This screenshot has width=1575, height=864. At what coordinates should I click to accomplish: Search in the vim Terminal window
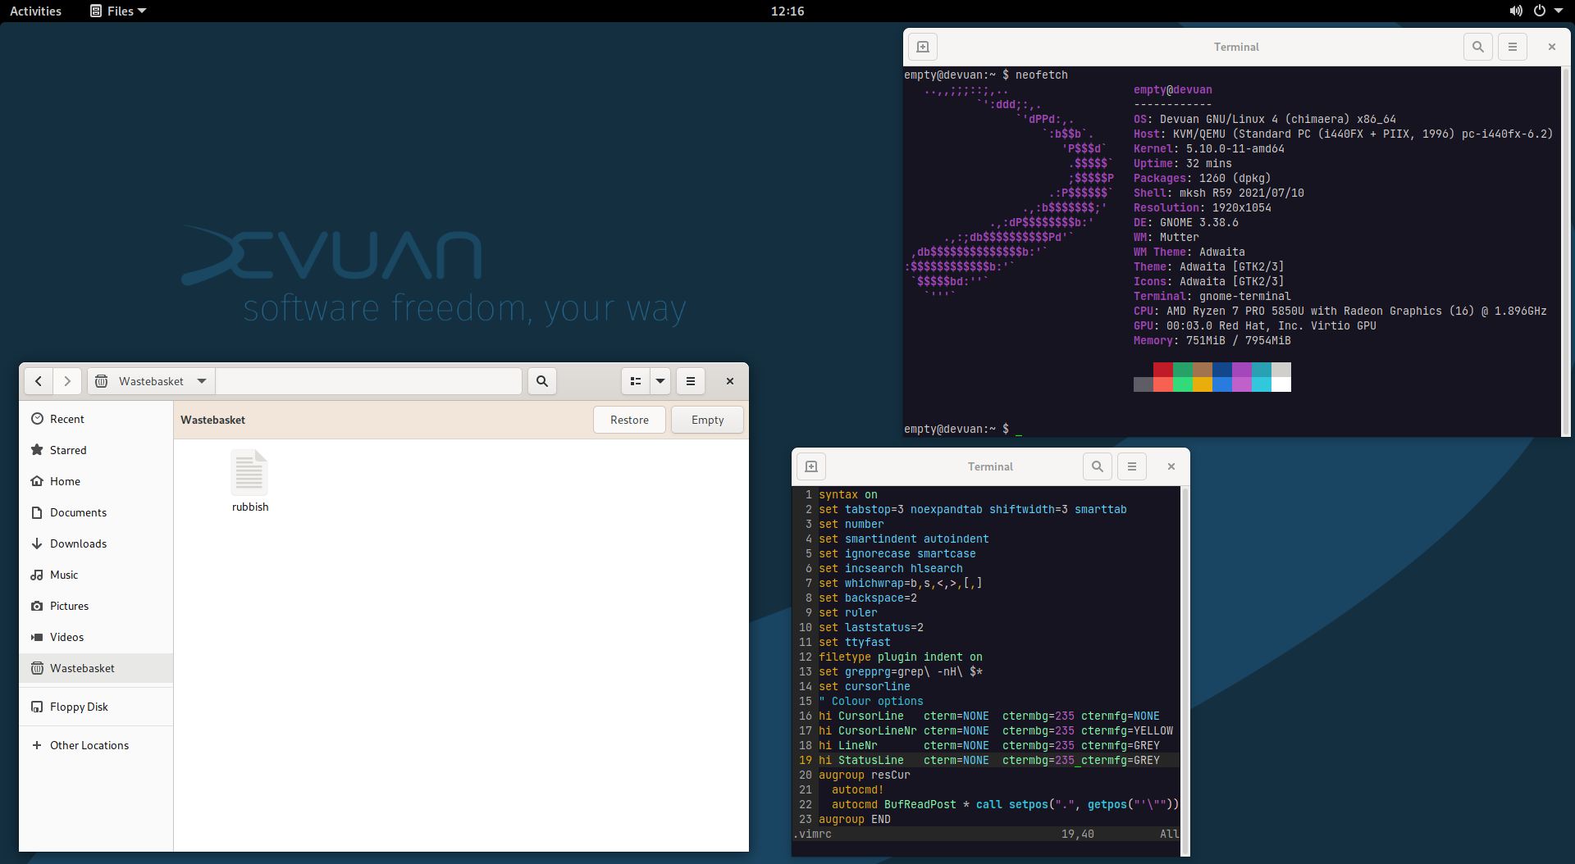tap(1098, 466)
